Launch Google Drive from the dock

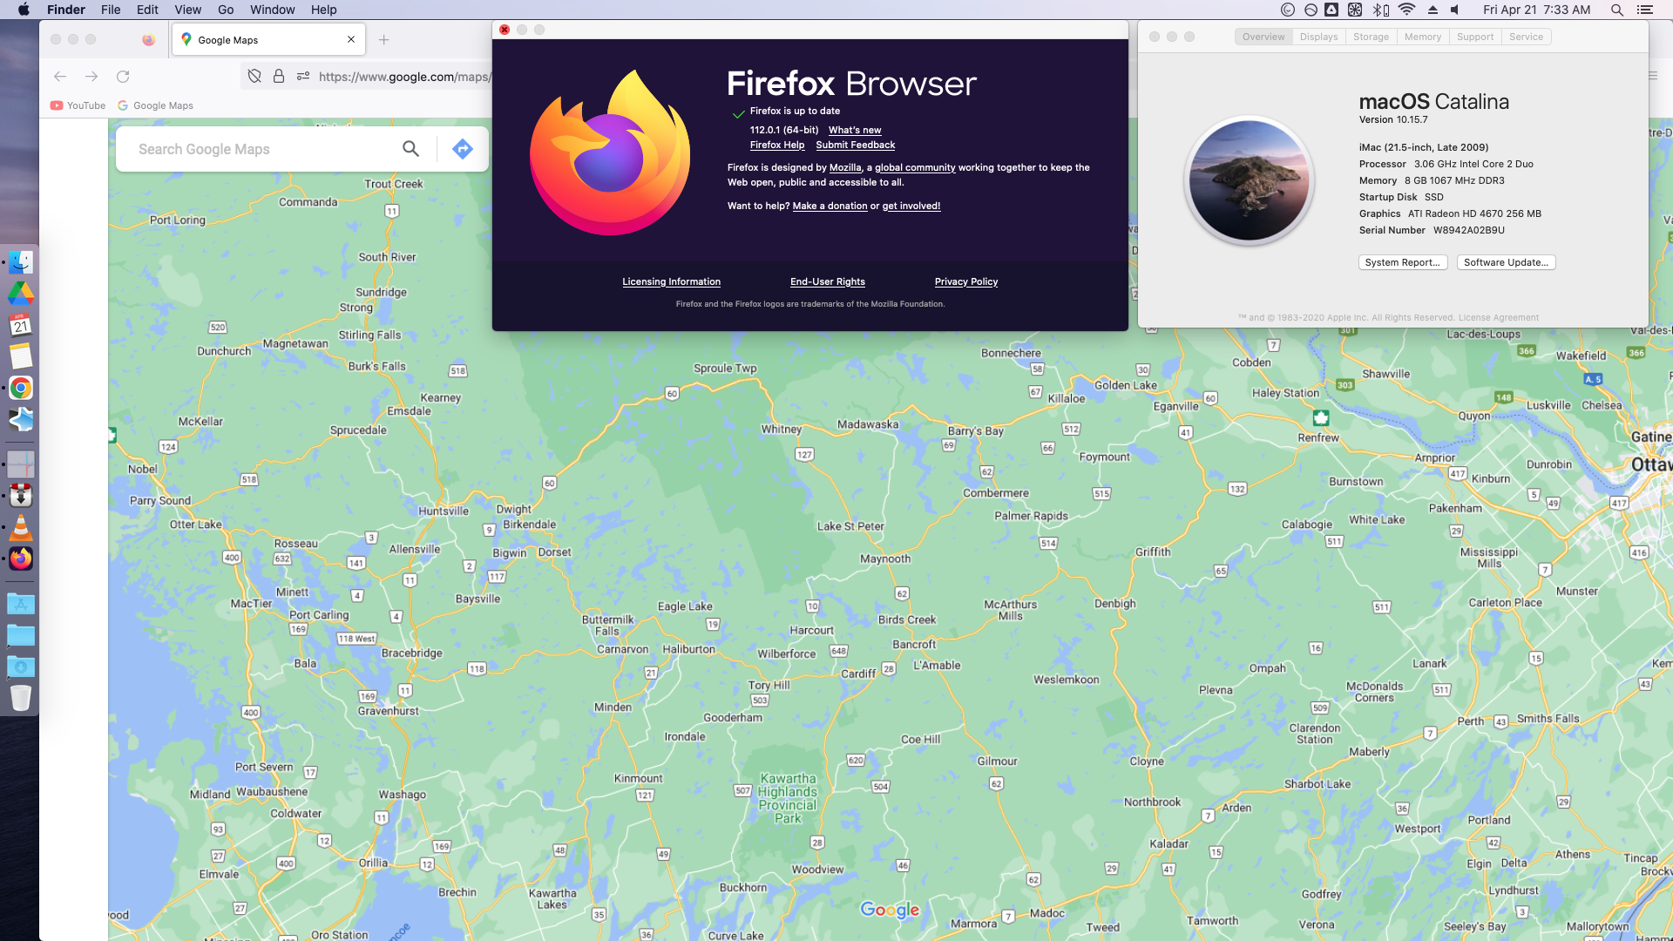point(21,294)
